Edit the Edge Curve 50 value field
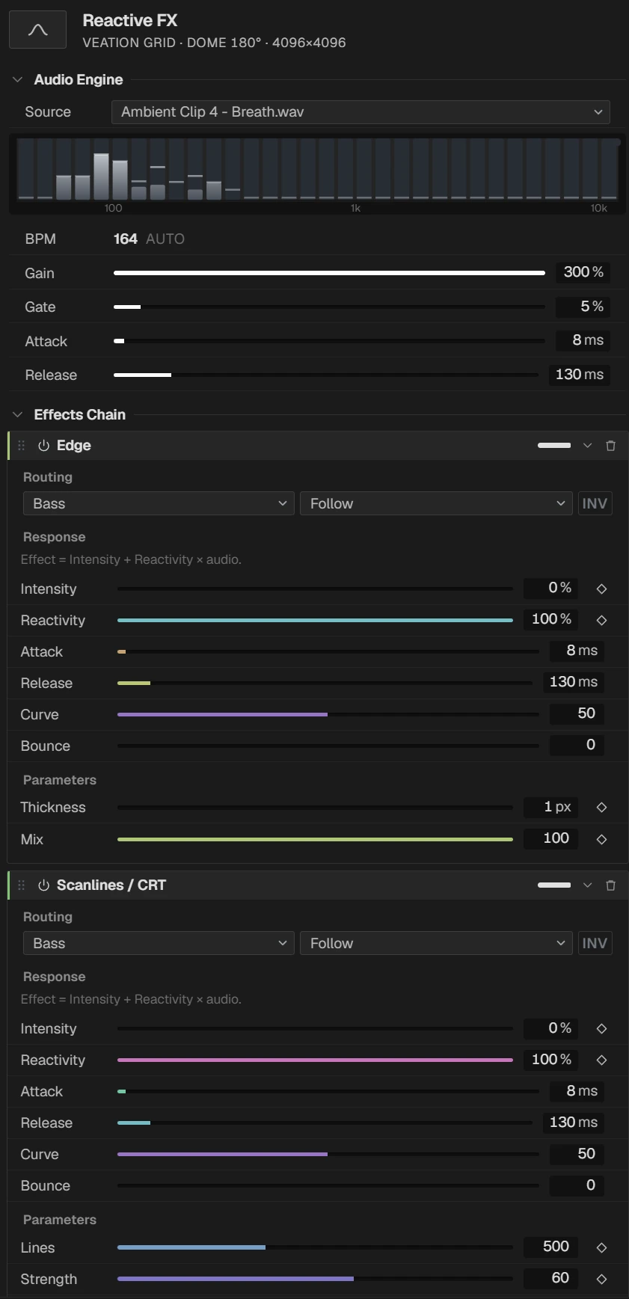Image resolution: width=629 pixels, height=1299 pixels. tap(577, 713)
